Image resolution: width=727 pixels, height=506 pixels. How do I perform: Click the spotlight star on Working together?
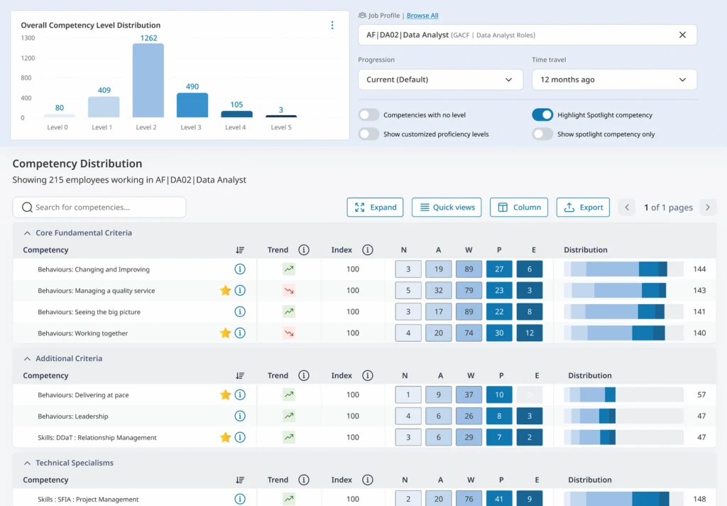pos(225,333)
